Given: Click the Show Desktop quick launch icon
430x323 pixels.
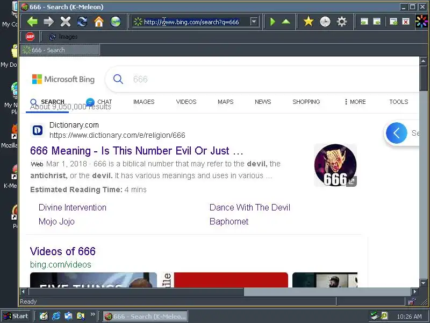Looking at the screenshot, I should [x=44, y=316].
